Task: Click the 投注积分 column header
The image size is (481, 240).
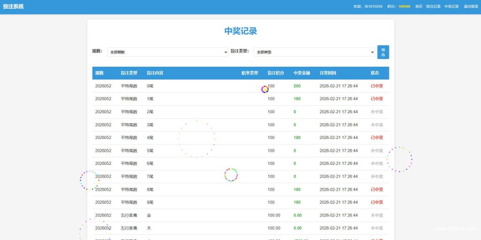Action: point(276,73)
